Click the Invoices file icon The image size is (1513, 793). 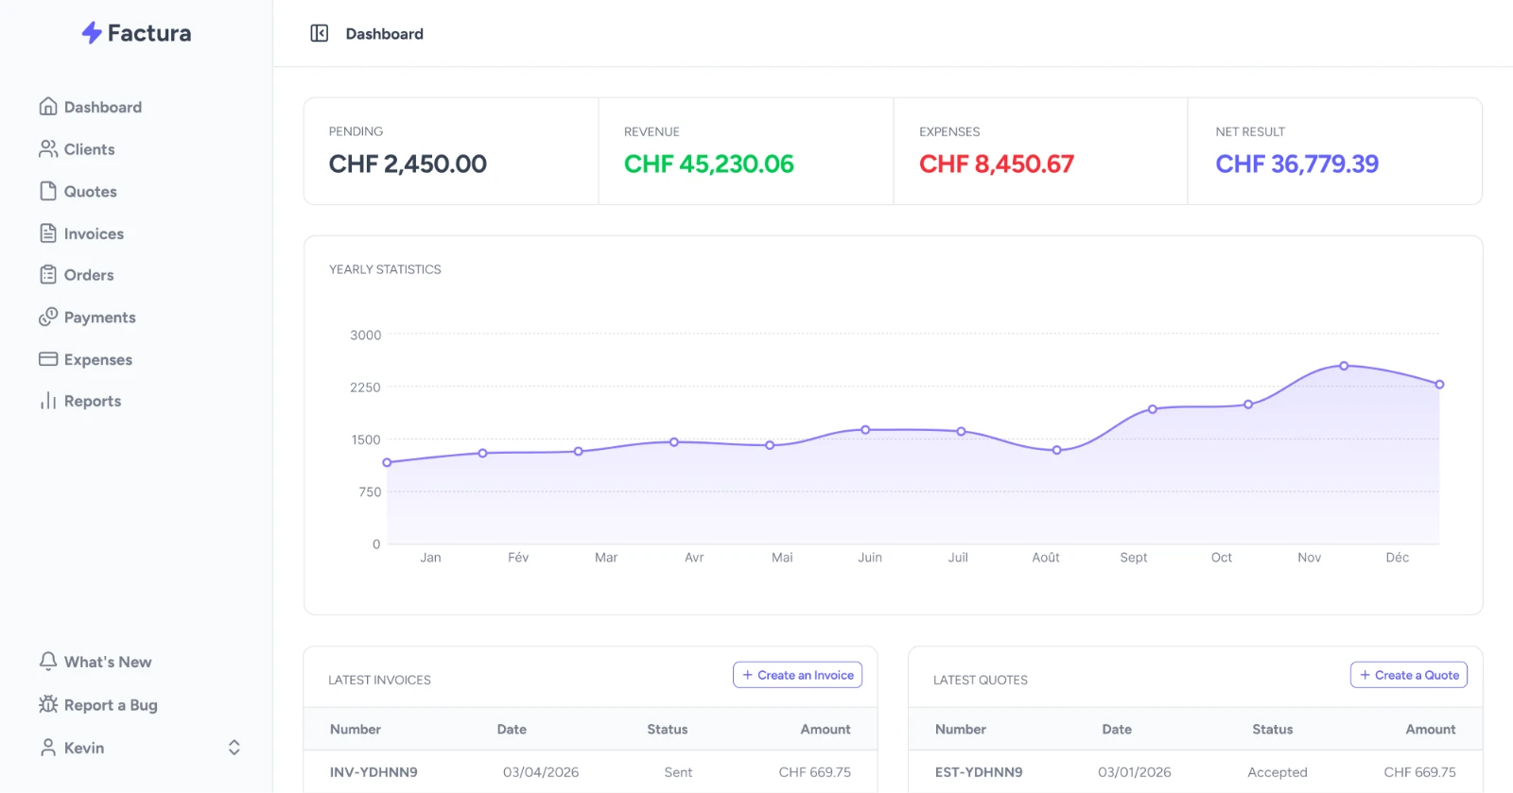click(48, 233)
